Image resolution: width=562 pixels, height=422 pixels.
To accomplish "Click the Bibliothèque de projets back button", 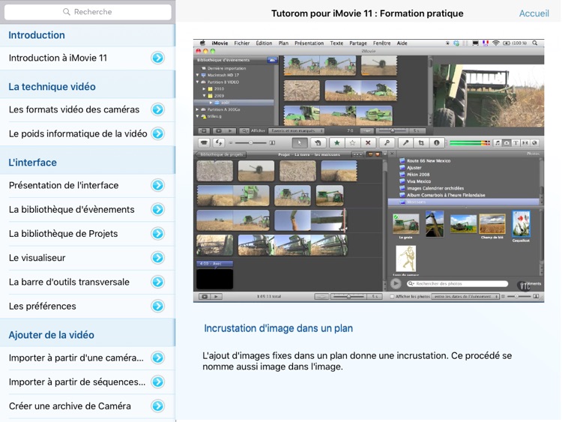I will click(x=221, y=154).
